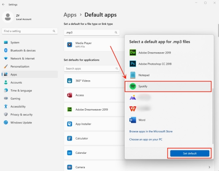Click the Photoshop Ps icon in dialog

[133, 64]
